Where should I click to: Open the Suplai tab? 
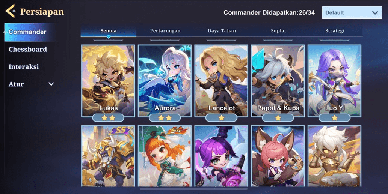click(x=278, y=31)
